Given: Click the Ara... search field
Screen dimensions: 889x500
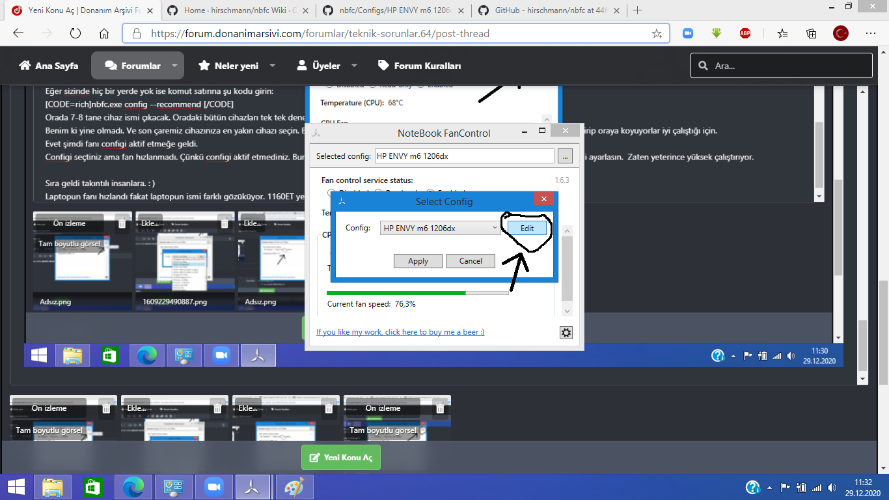Looking at the screenshot, I should (781, 66).
